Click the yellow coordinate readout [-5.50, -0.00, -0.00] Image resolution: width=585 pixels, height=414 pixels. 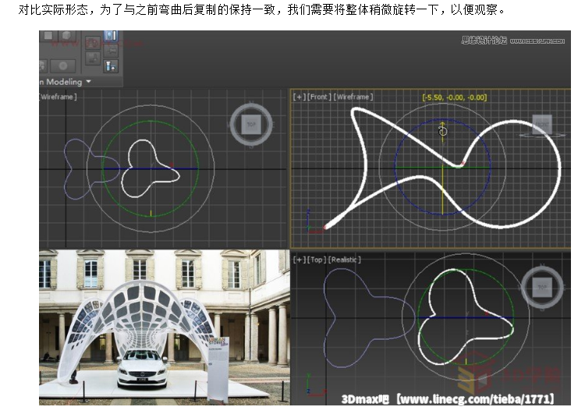(455, 97)
